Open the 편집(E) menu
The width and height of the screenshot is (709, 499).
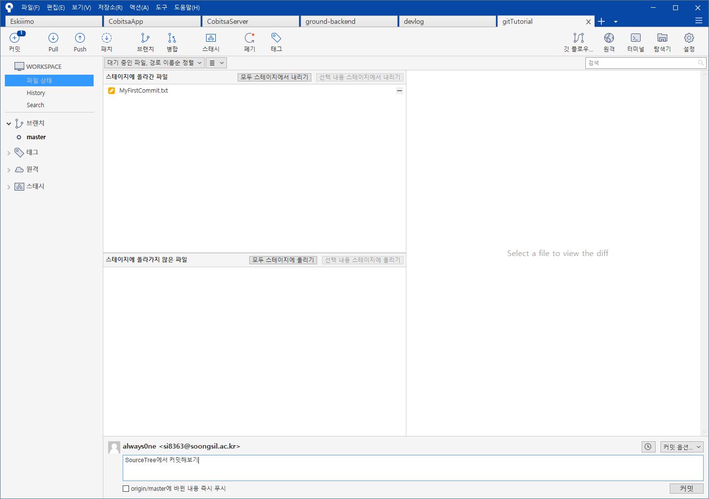pyautogui.click(x=56, y=7)
